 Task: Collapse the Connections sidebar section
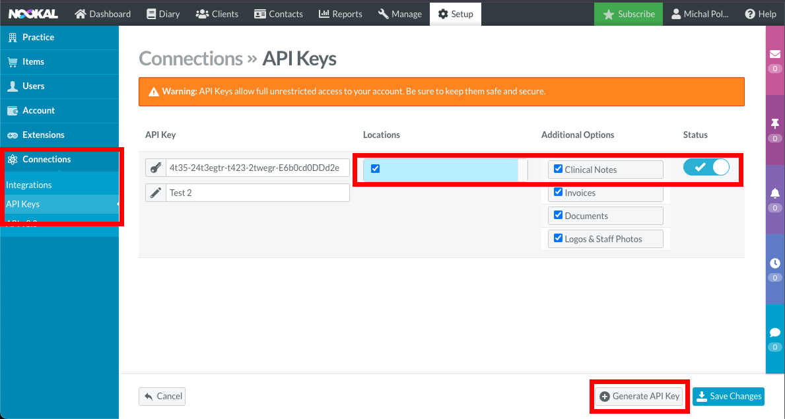(x=59, y=159)
